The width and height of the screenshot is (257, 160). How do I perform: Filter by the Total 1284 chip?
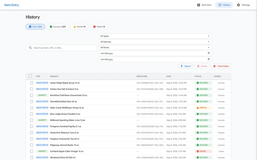(35, 27)
